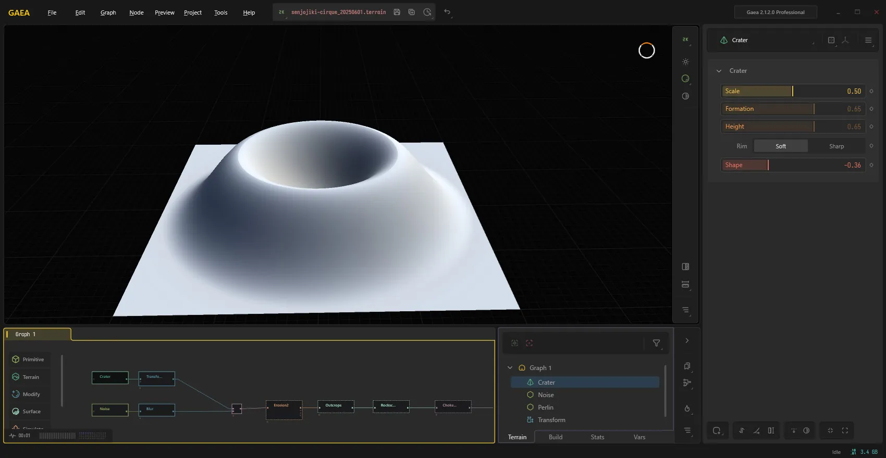The height and width of the screenshot is (458, 886).
Task: Select the Primitive node category icon
Action: pos(16,360)
